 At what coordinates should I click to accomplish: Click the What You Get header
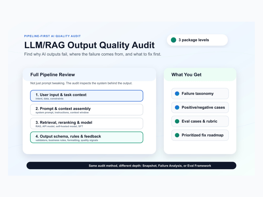[200, 75]
